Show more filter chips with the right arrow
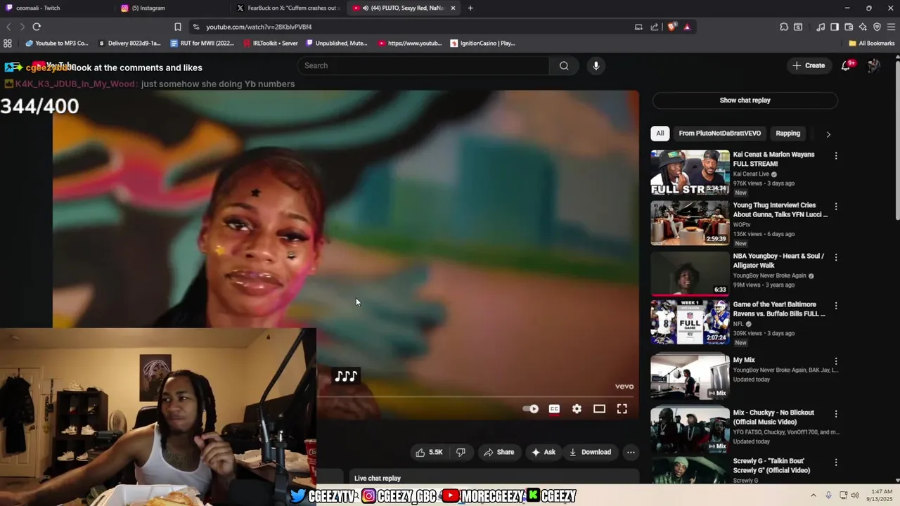 pos(828,134)
